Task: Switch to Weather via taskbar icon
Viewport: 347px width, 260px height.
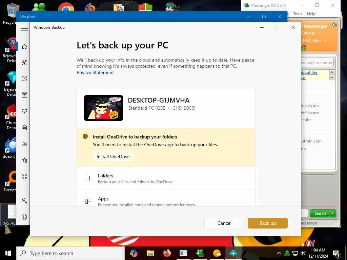Action: (217, 253)
